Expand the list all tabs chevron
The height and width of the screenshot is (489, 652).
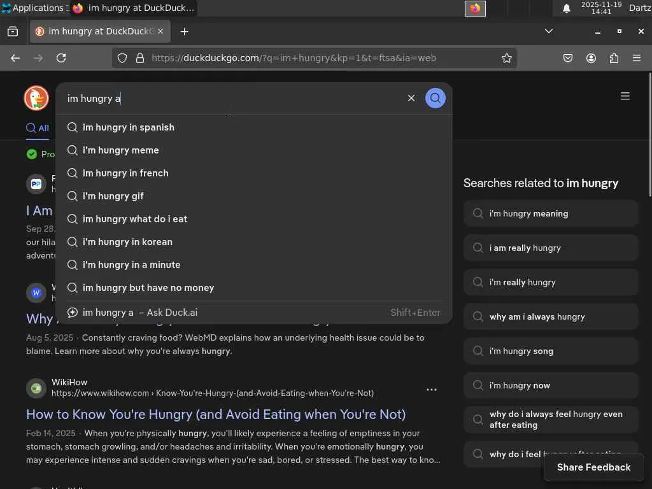click(x=549, y=31)
